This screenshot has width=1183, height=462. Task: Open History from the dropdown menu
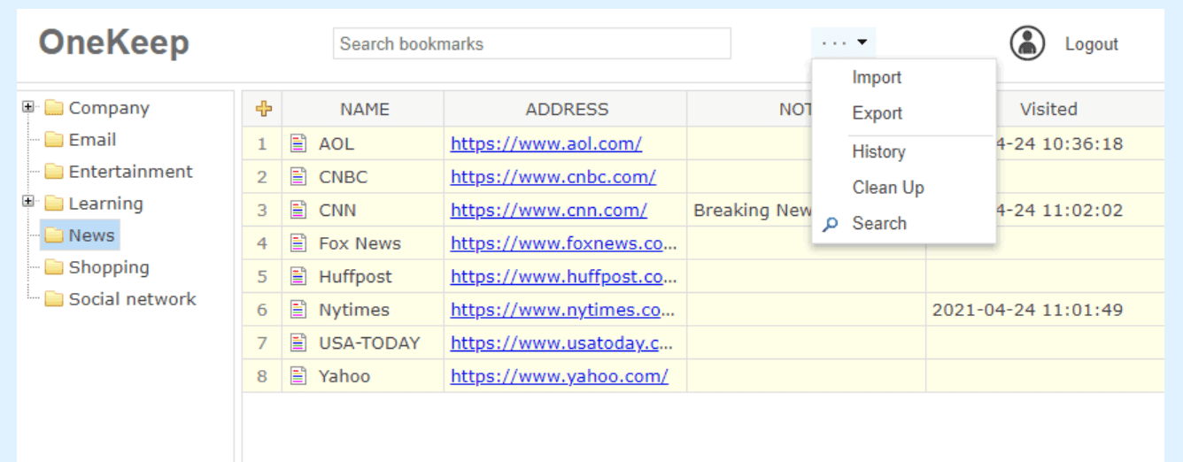point(878,152)
